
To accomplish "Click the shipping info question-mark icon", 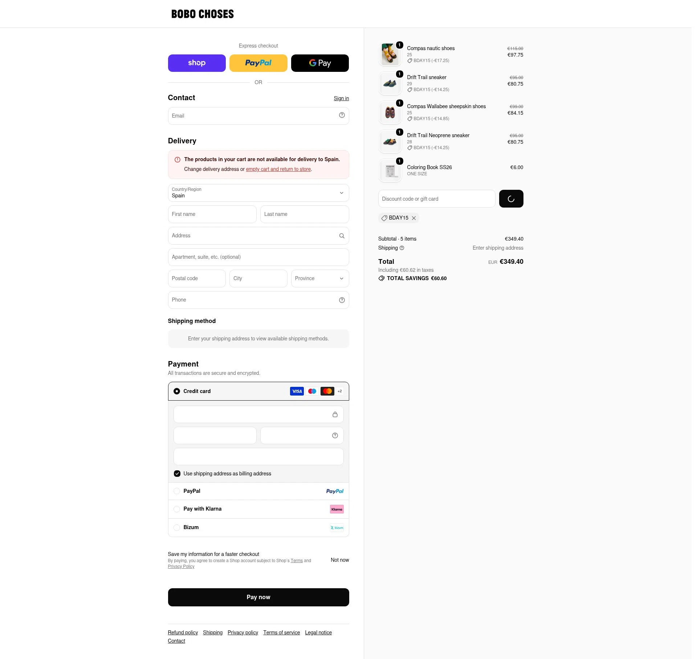I will pos(402,248).
